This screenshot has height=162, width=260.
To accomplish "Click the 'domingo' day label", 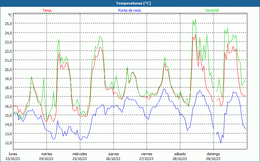I will (x=213, y=154).
